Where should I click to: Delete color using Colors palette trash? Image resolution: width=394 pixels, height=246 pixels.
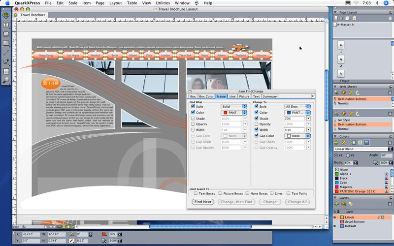point(390,143)
